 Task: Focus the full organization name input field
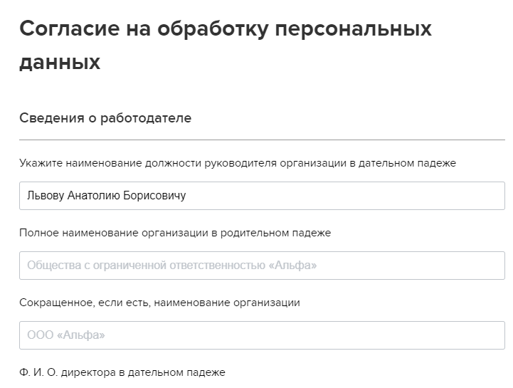[262, 266]
